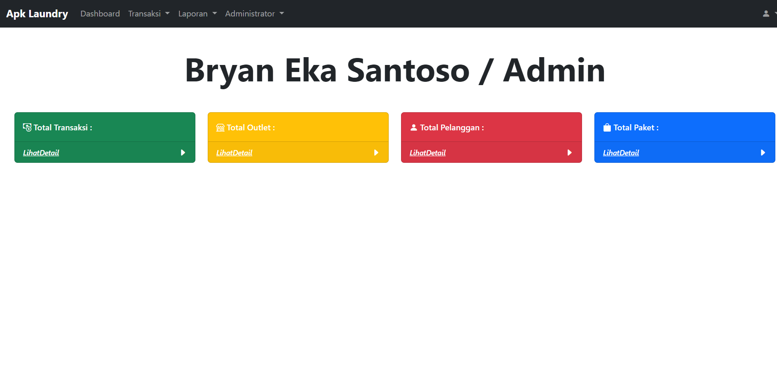
Task: Click the arrow icon on the blue Paket card
Action: tap(763, 153)
